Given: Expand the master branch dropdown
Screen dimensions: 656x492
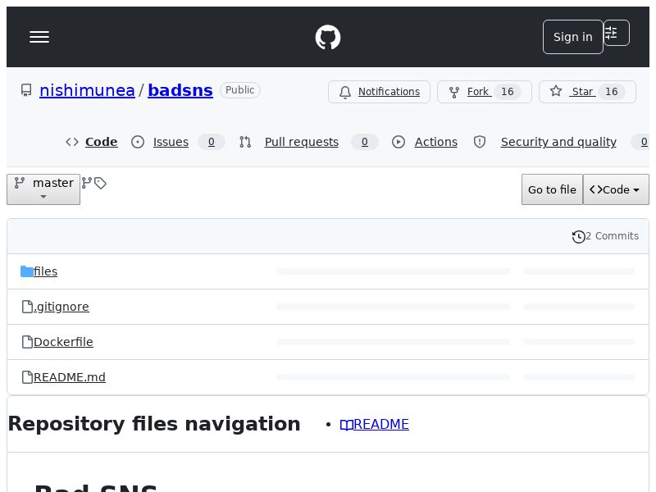Looking at the screenshot, I should coord(43,189).
